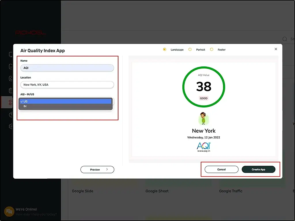Image resolution: width=295 pixels, height=221 pixels.
Task: Select the Screens icon in the sidebar
Action: coord(10,54)
